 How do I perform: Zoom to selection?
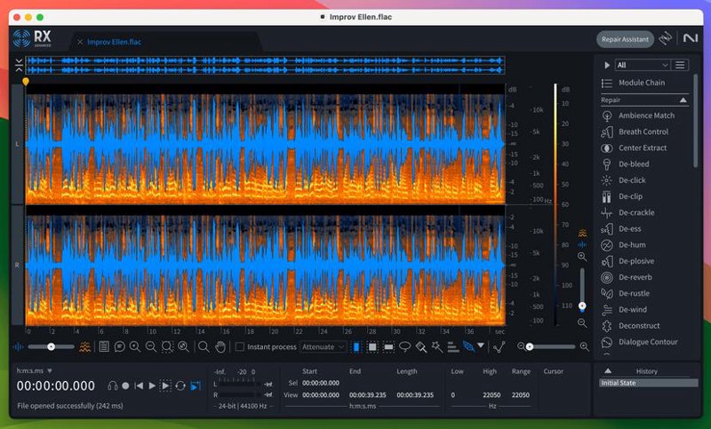click(167, 347)
